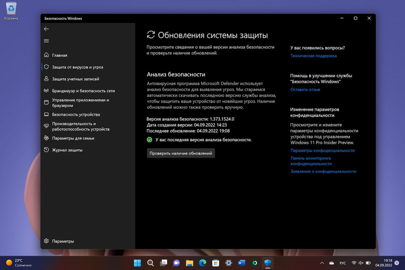
Task: Click Проверить наличие обновлений button
Action: coord(181,153)
